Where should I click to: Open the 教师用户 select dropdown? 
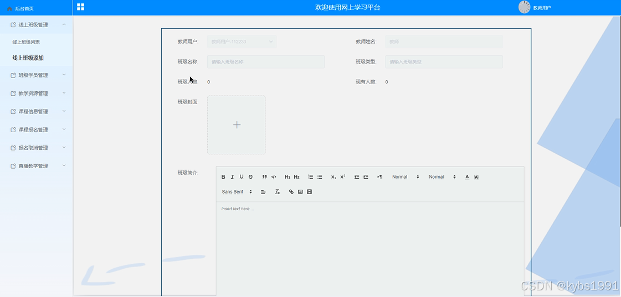point(242,41)
